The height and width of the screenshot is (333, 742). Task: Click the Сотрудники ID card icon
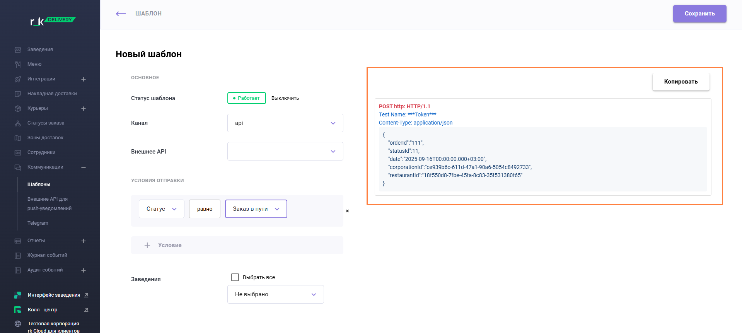[18, 152]
